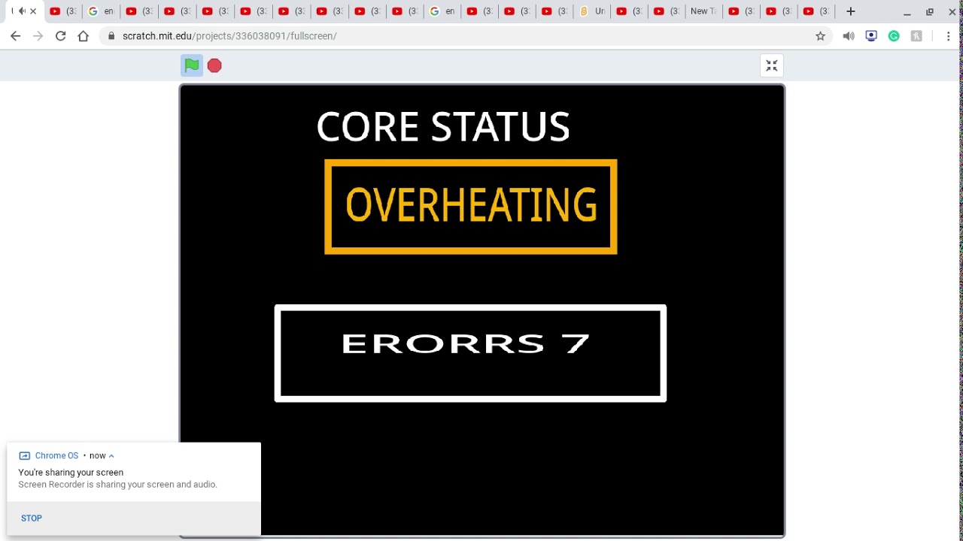Open a new browser tab with the plus
The width and height of the screenshot is (963, 541).
[x=850, y=11]
